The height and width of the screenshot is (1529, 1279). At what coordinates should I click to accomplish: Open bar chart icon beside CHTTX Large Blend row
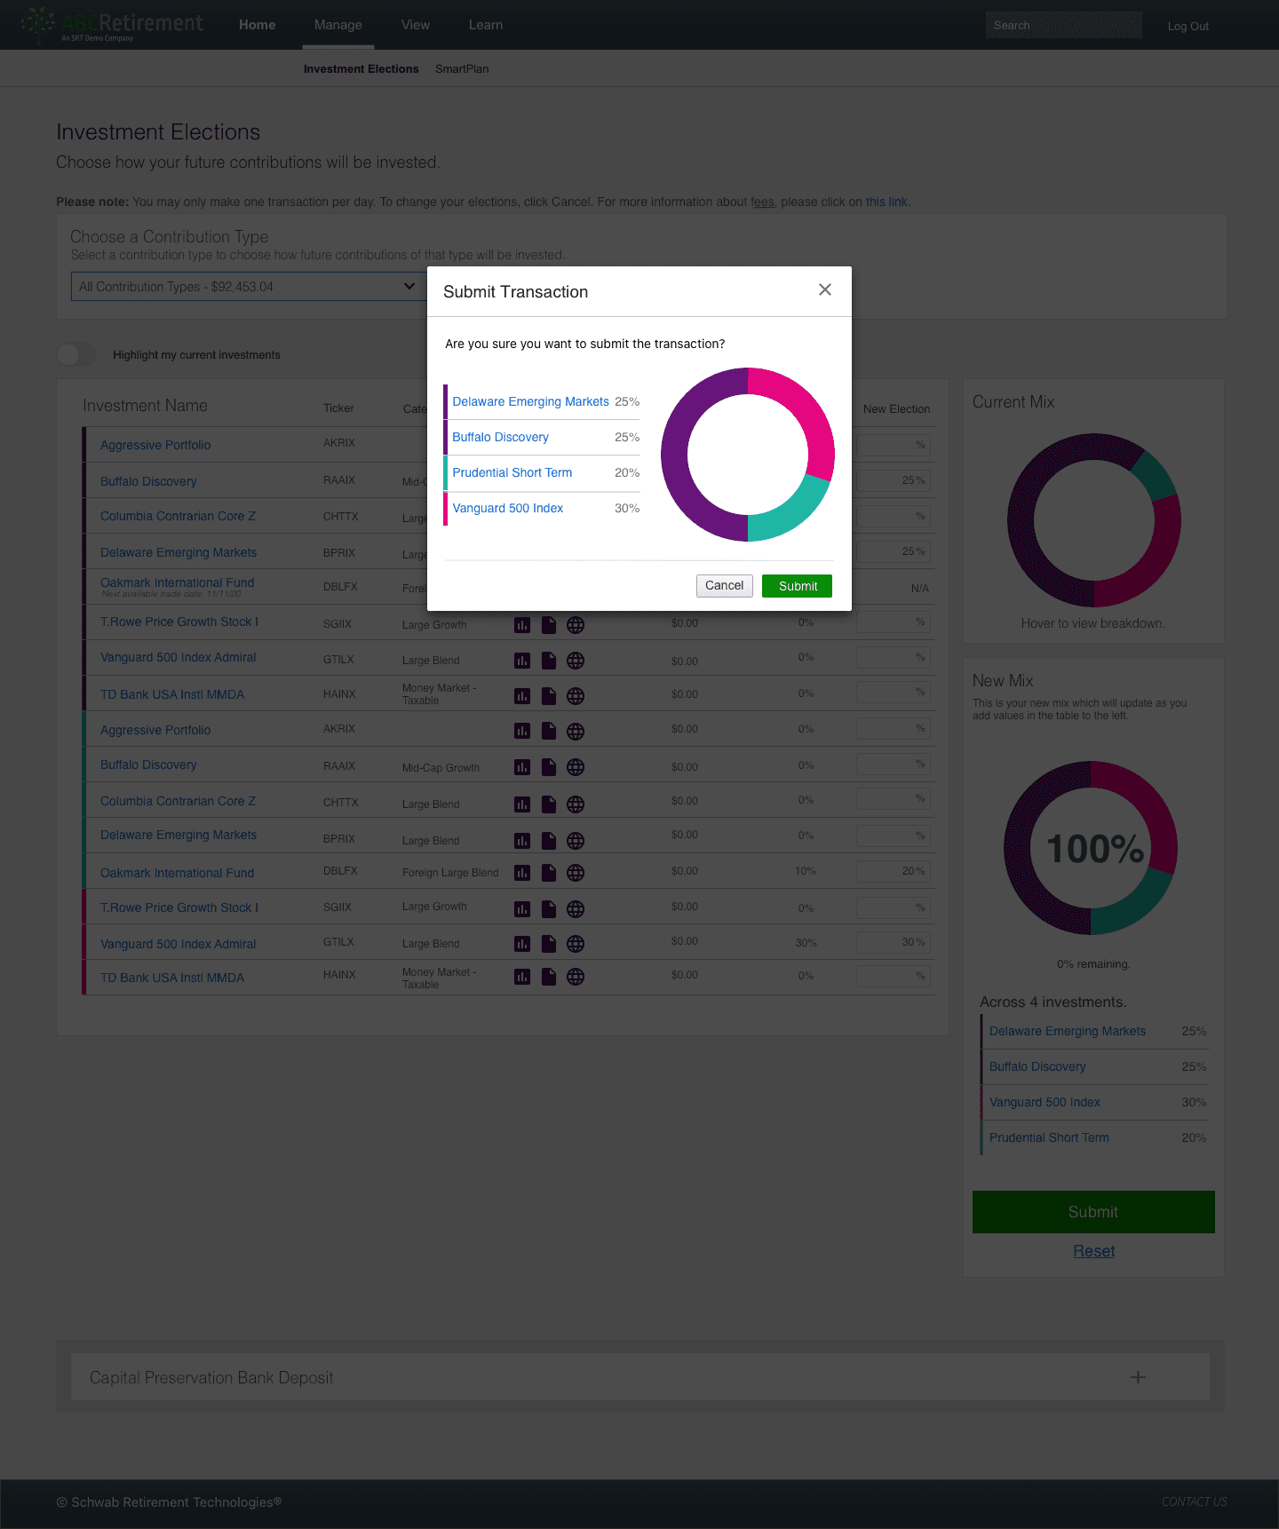522,804
